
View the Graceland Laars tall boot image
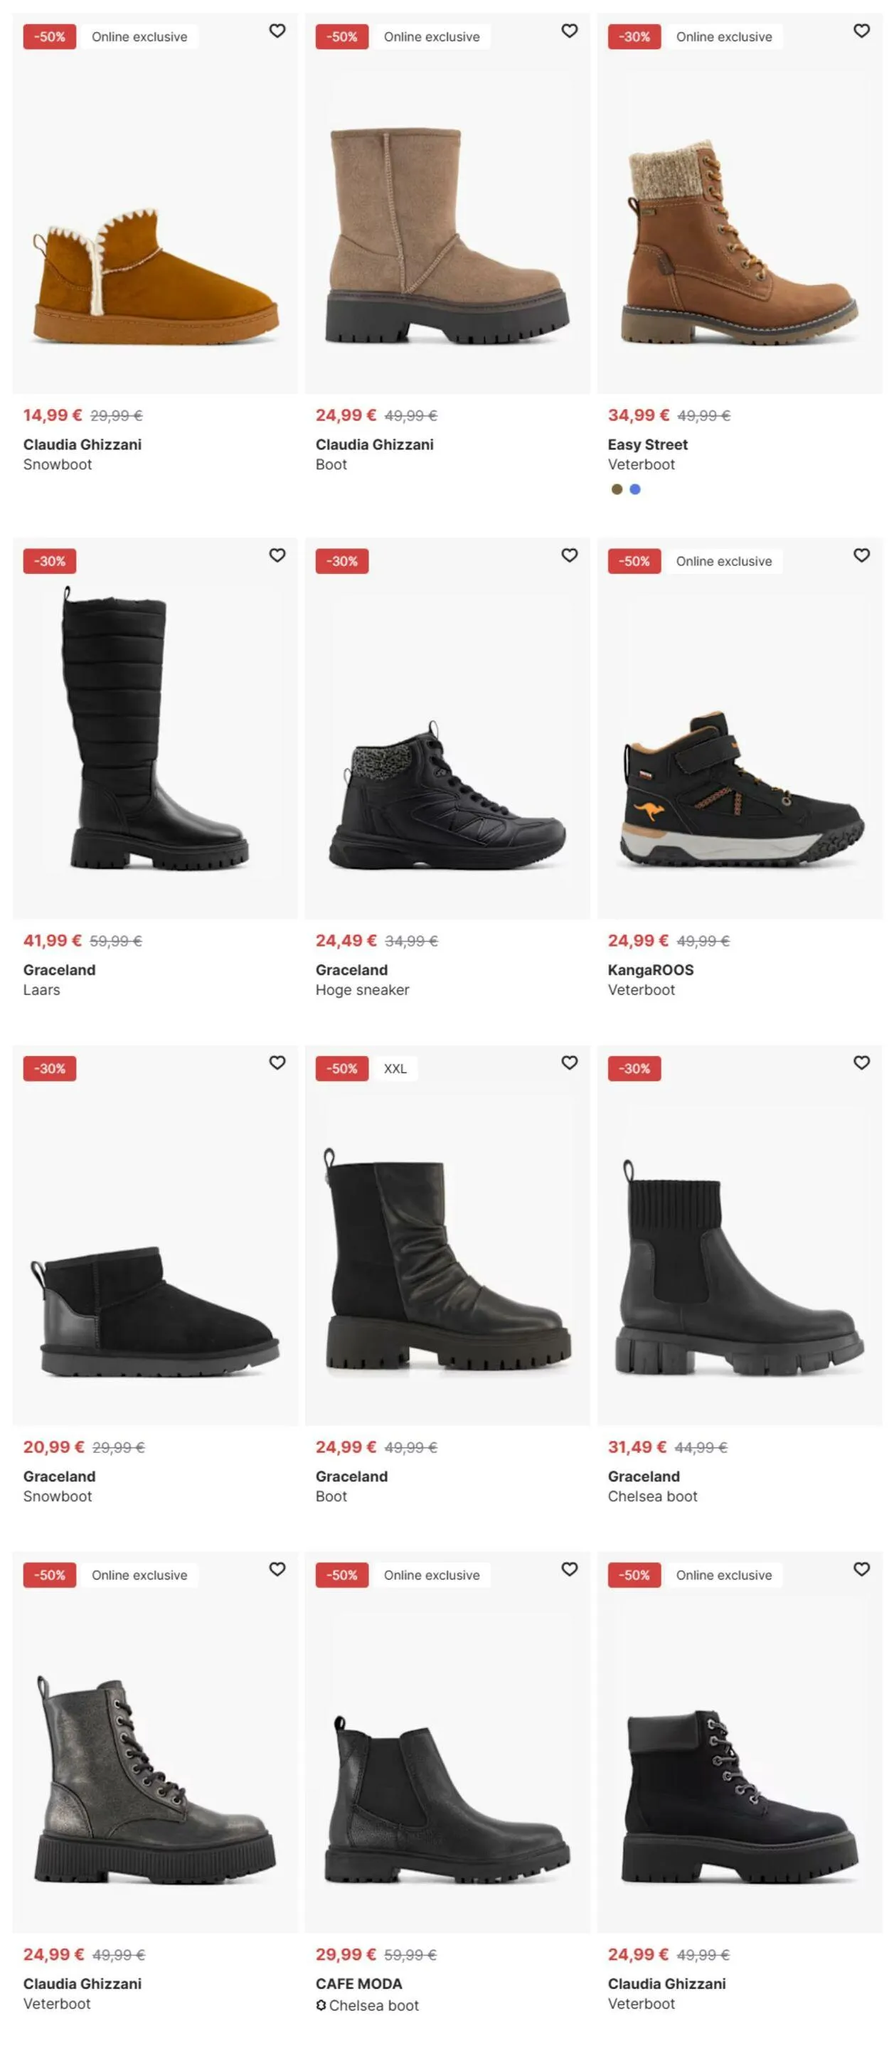[155, 729]
